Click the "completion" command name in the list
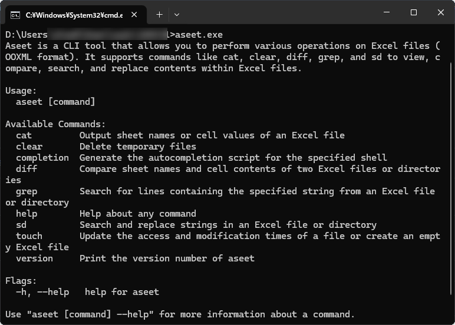 coord(42,158)
